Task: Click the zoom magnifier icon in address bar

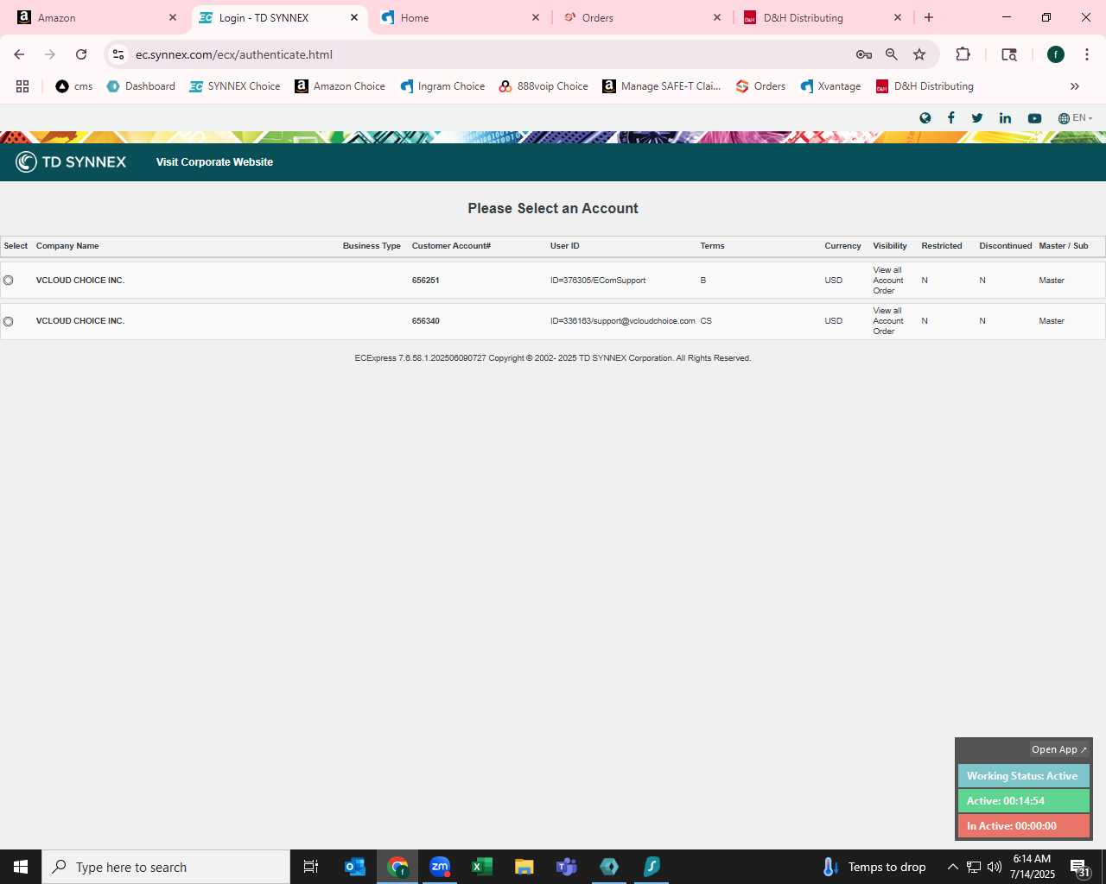Action: click(892, 54)
